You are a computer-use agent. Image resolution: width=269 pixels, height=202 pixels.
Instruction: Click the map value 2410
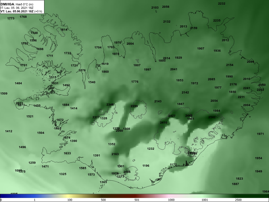164,123
